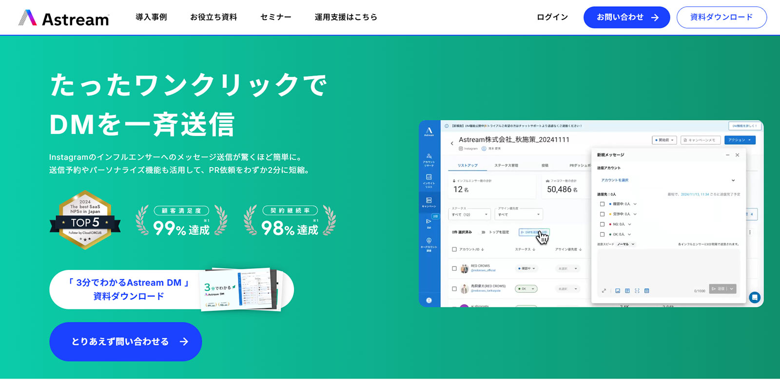
Task: Click the とりあえず問い合わせる button
Action: (126, 342)
